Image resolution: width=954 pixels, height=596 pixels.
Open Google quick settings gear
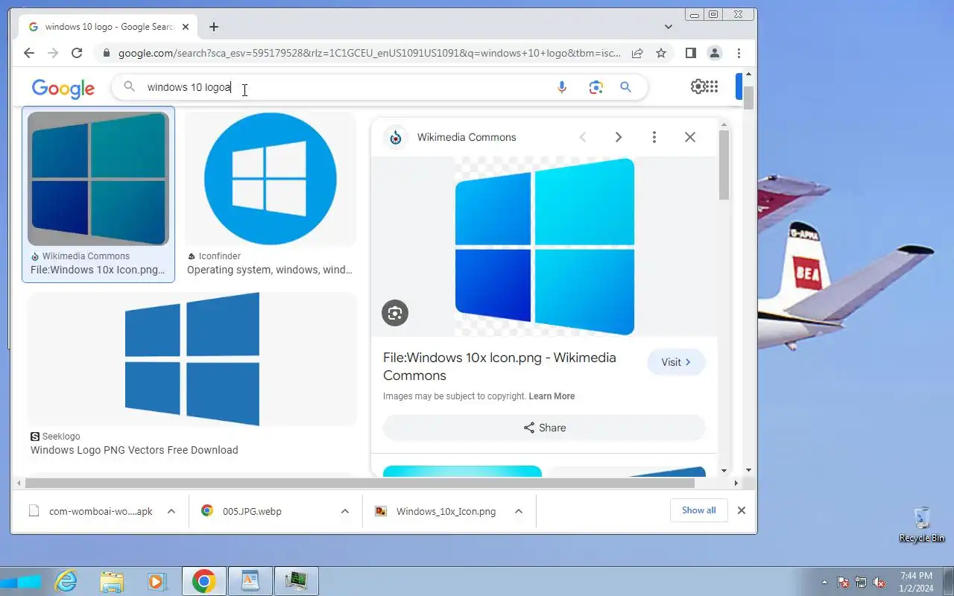pyautogui.click(x=697, y=86)
